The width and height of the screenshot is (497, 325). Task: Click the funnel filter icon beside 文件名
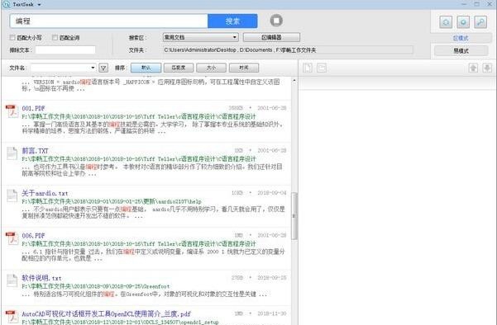pyautogui.click(x=103, y=68)
